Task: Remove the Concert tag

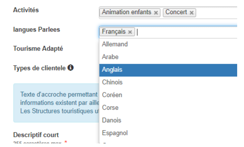Action: 192,13
